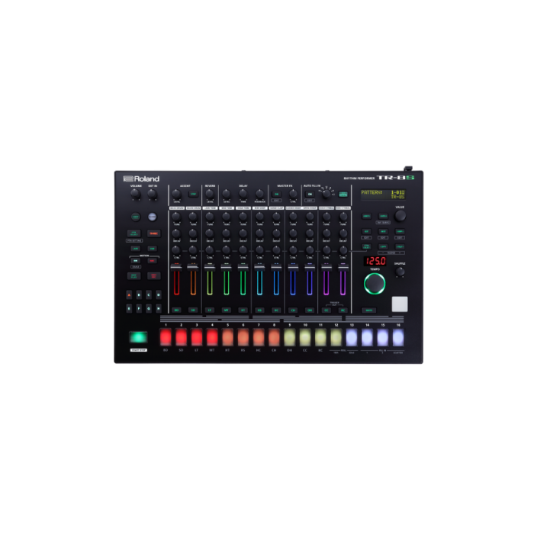
Task: Select the SD instrument button under orange fader
Action: (x=193, y=310)
